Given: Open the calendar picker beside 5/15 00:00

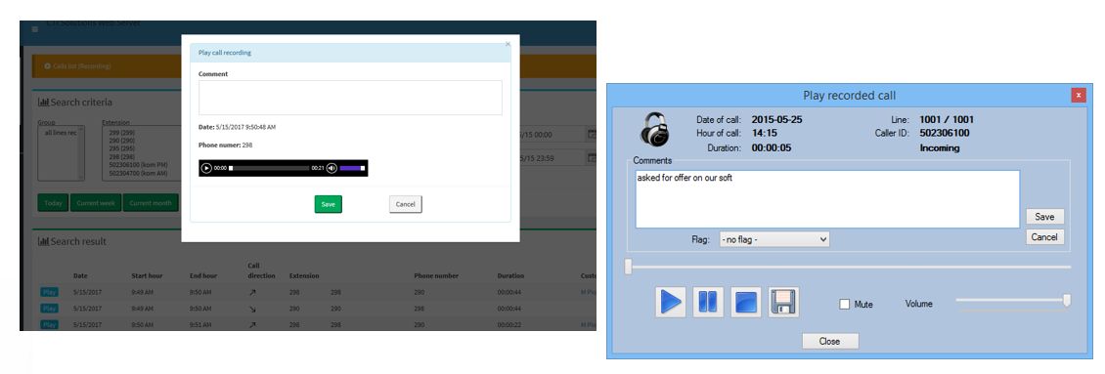Looking at the screenshot, I should click(592, 134).
